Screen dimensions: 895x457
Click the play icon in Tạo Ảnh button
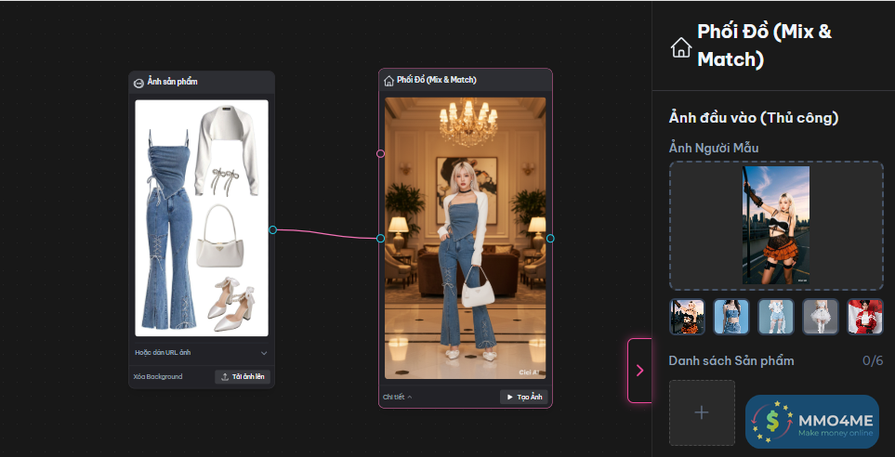pos(509,398)
